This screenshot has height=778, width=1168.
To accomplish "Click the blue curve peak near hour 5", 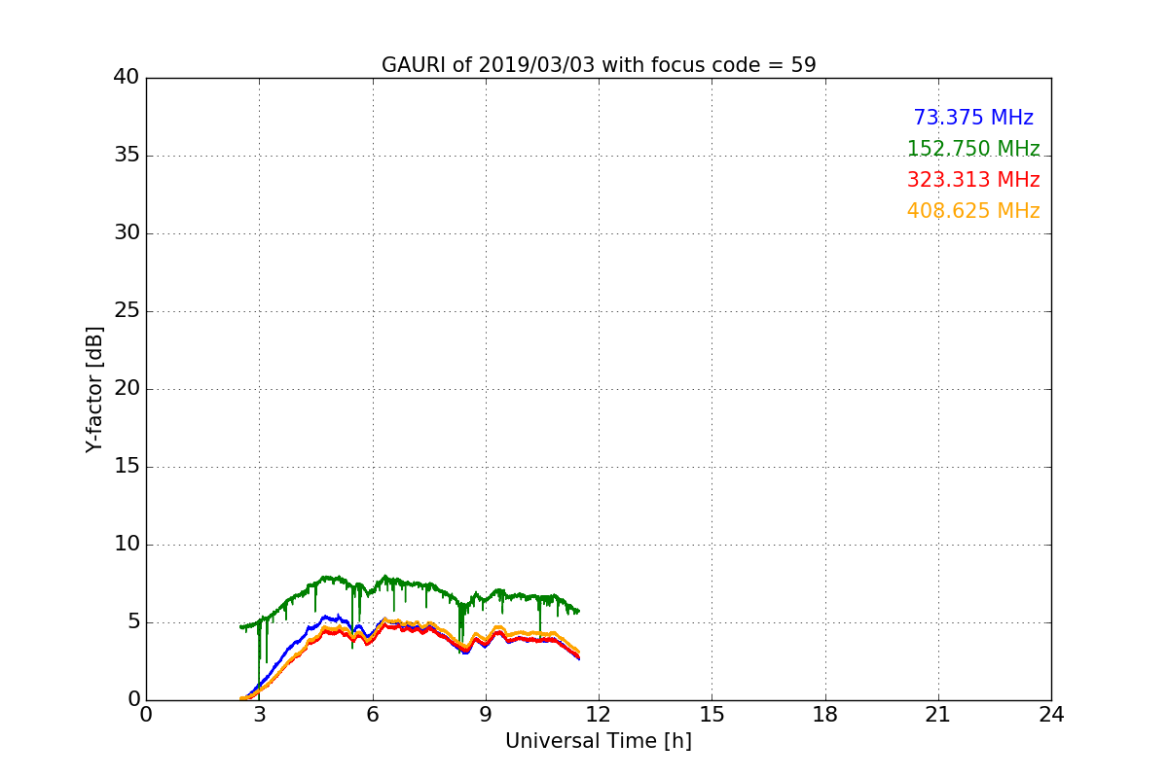I will click(x=337, y=616).
